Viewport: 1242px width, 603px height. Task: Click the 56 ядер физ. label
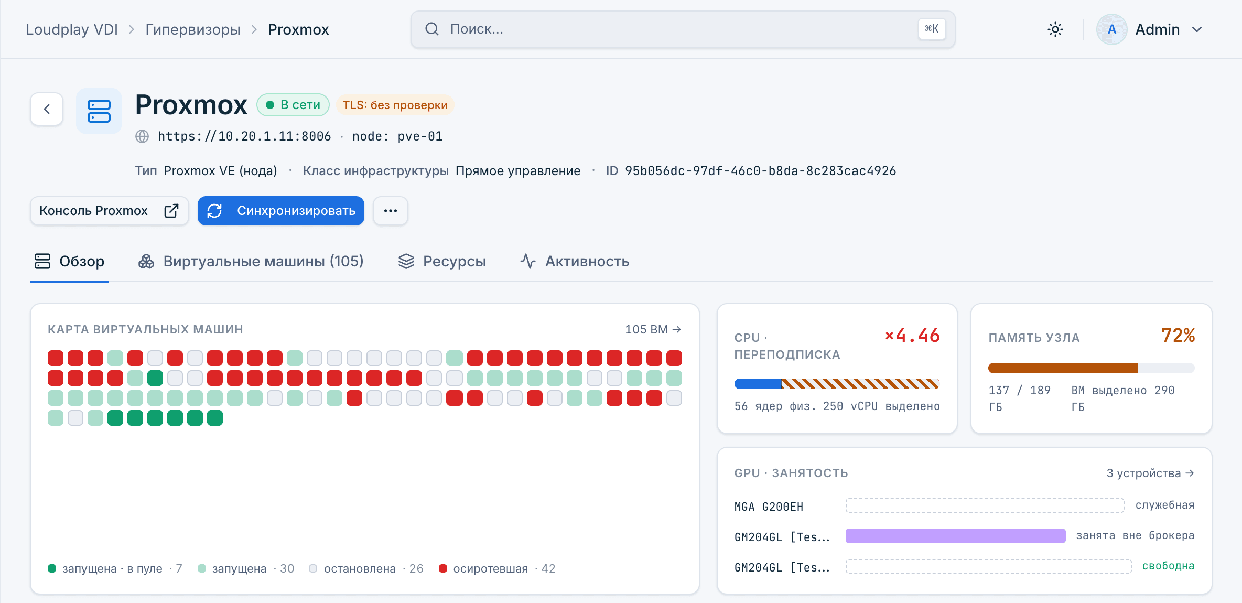(775, 406)
